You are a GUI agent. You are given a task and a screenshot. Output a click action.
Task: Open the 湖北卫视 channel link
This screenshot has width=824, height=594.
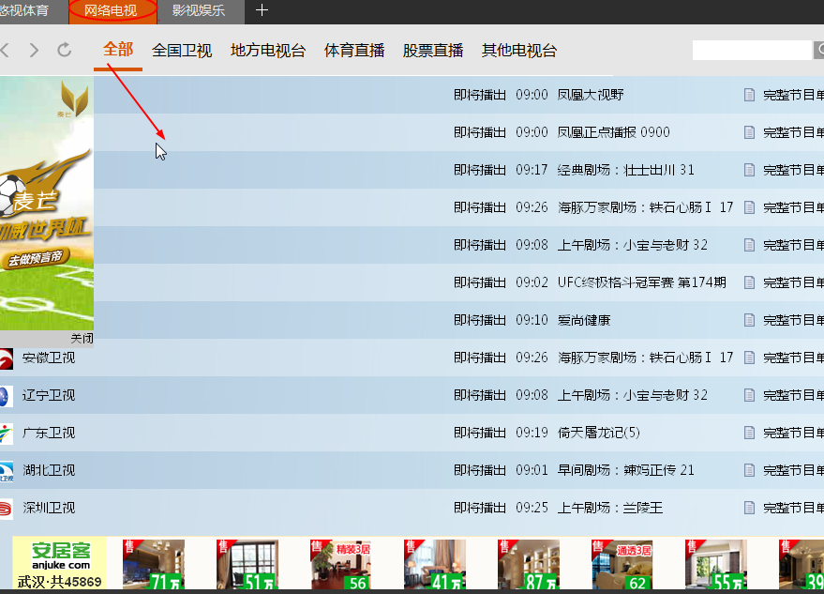tap(49, 470)
